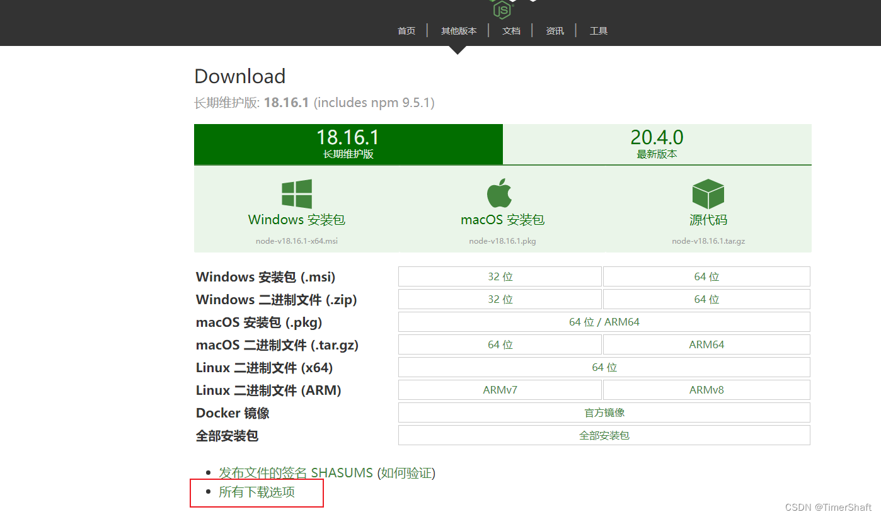
Task: Download macOS .tar.gz ARM64
Action: [x=706, y=344]
